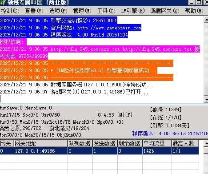Click log line 引擎漏洞修复成功
The height and width of the screenshot is (174, 208).
[x=79, y=70]
